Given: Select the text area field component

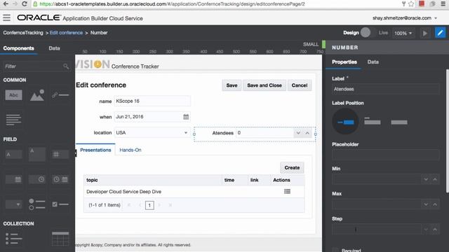Looking at the screenshot, I should coord(37,155).
